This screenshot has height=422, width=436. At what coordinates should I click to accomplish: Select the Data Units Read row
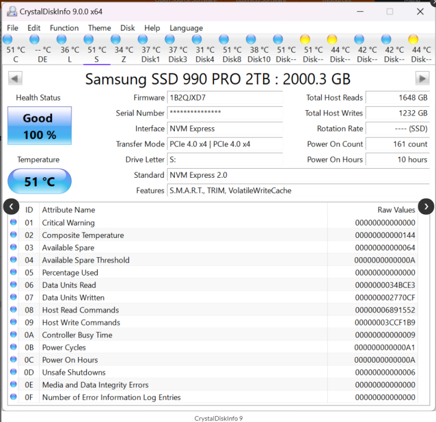pyautogui.click(x=213, y=285)
